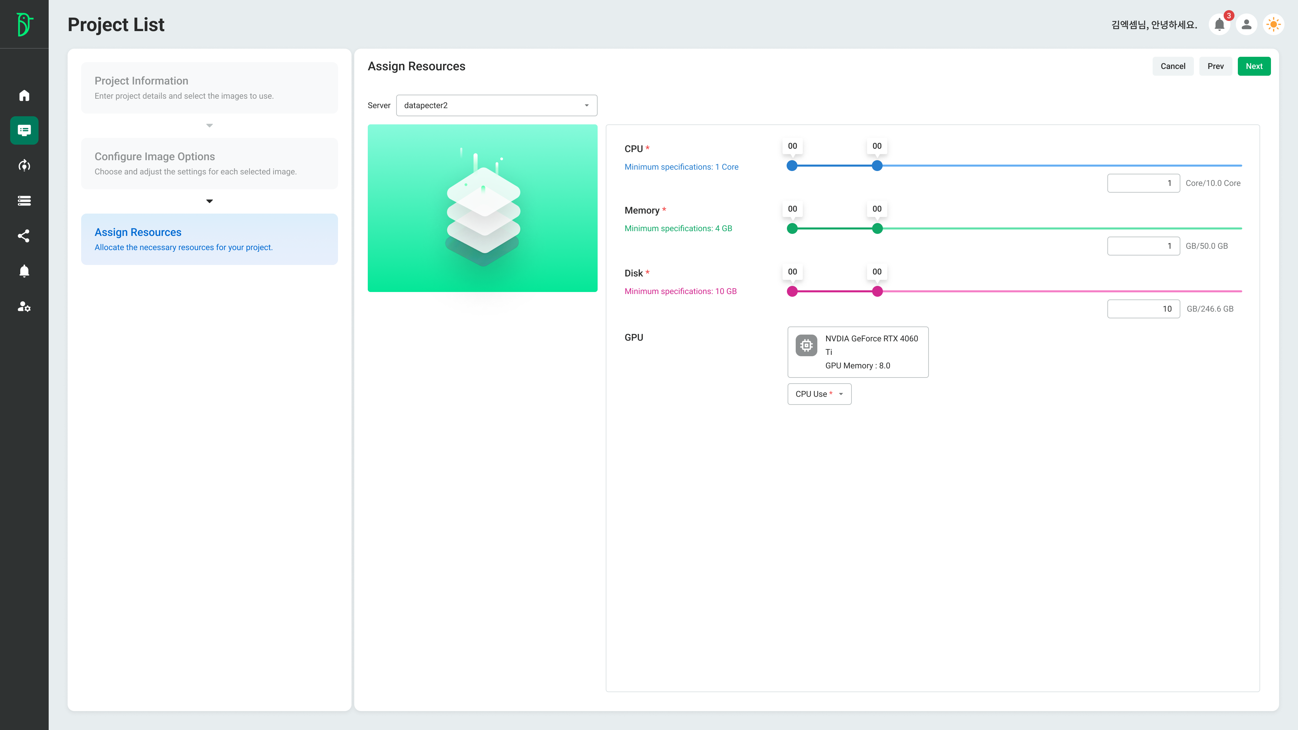
Task: Select the Configure Image Options step
Action: click(x=209, y=163)
